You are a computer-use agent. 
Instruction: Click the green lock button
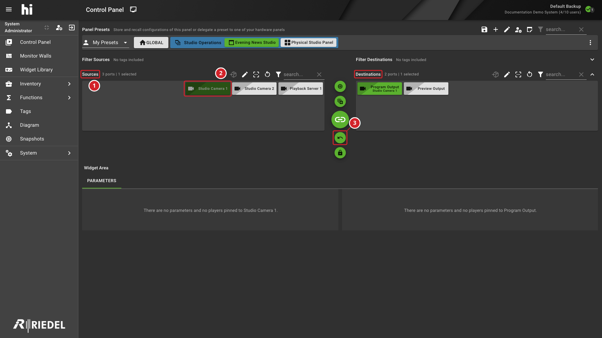(340, 153)
